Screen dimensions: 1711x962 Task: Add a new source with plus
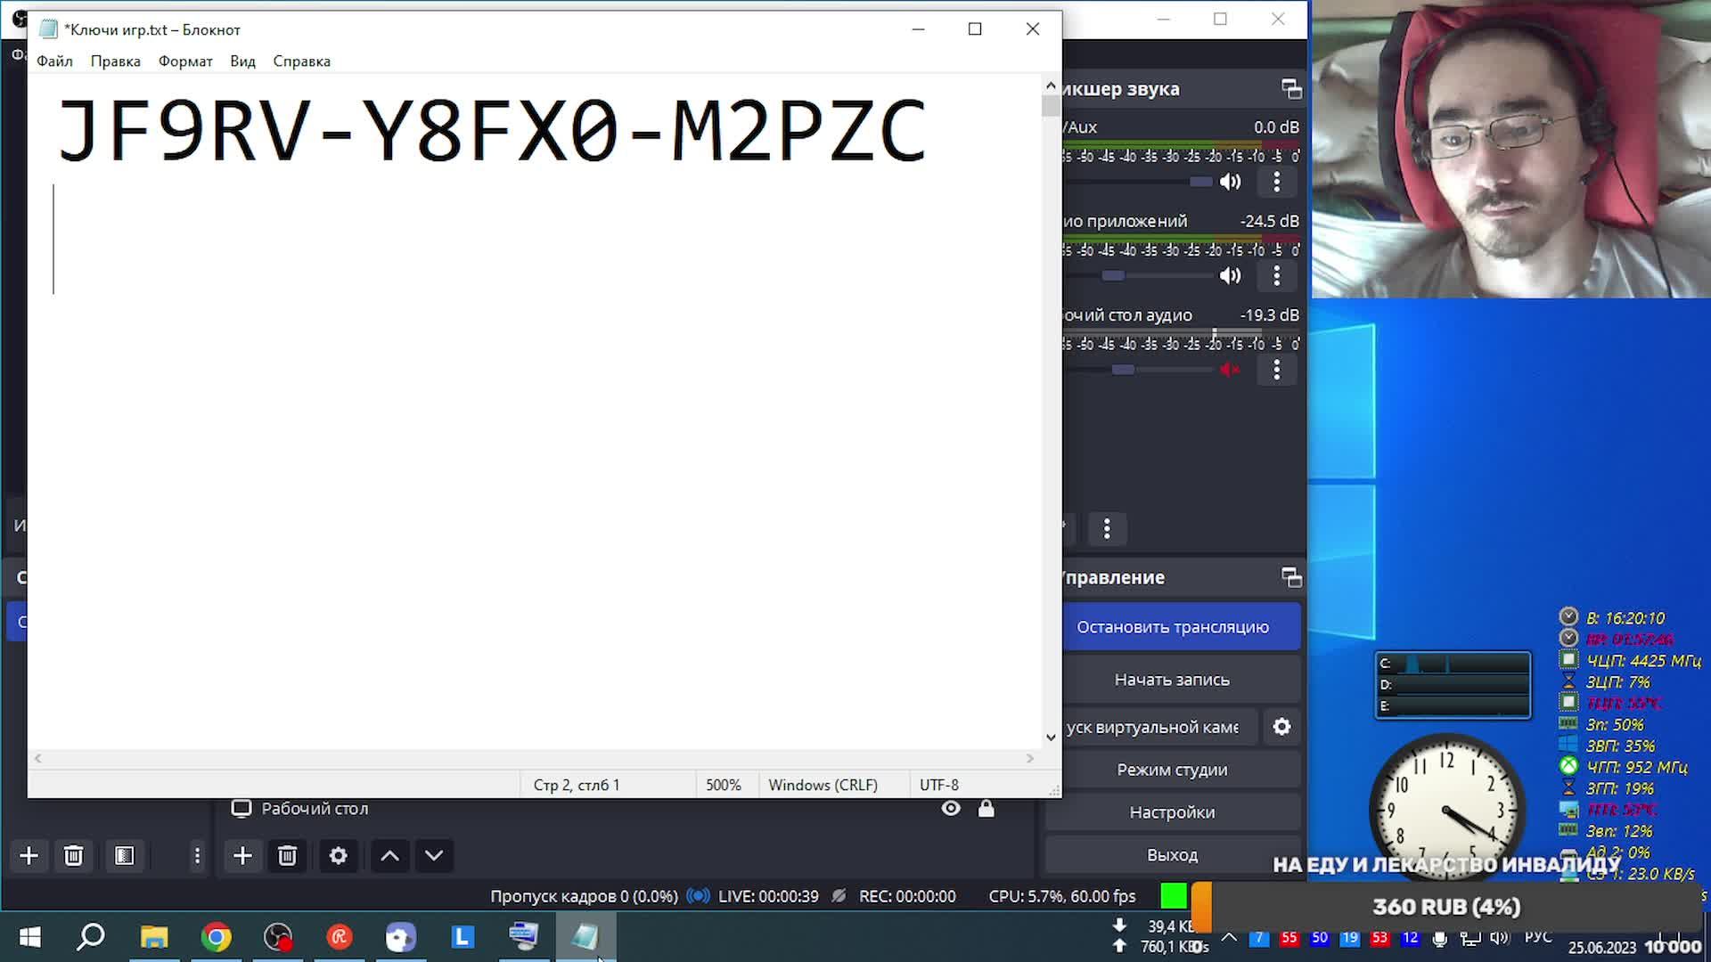(x=242, y=856)
